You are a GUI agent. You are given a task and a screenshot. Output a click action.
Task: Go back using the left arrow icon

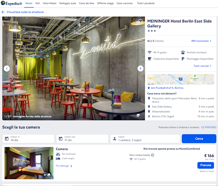pos(3,12)
